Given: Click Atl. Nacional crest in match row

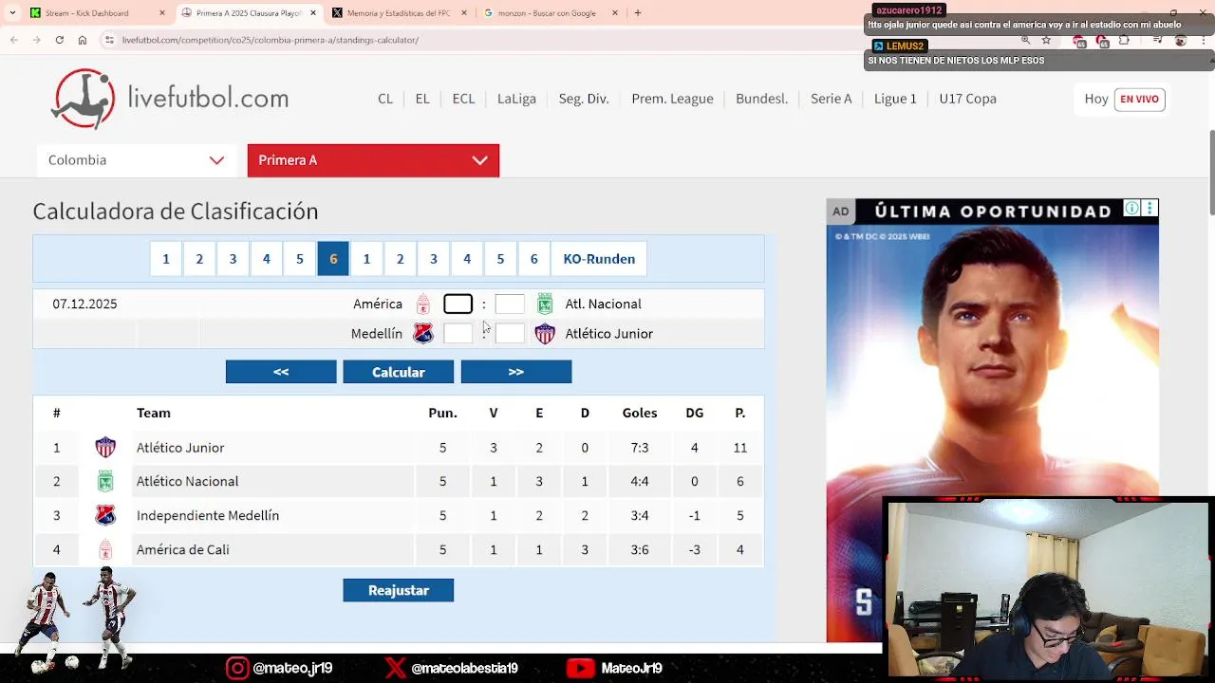Looking at the screenshot, I should coord(545,305).
